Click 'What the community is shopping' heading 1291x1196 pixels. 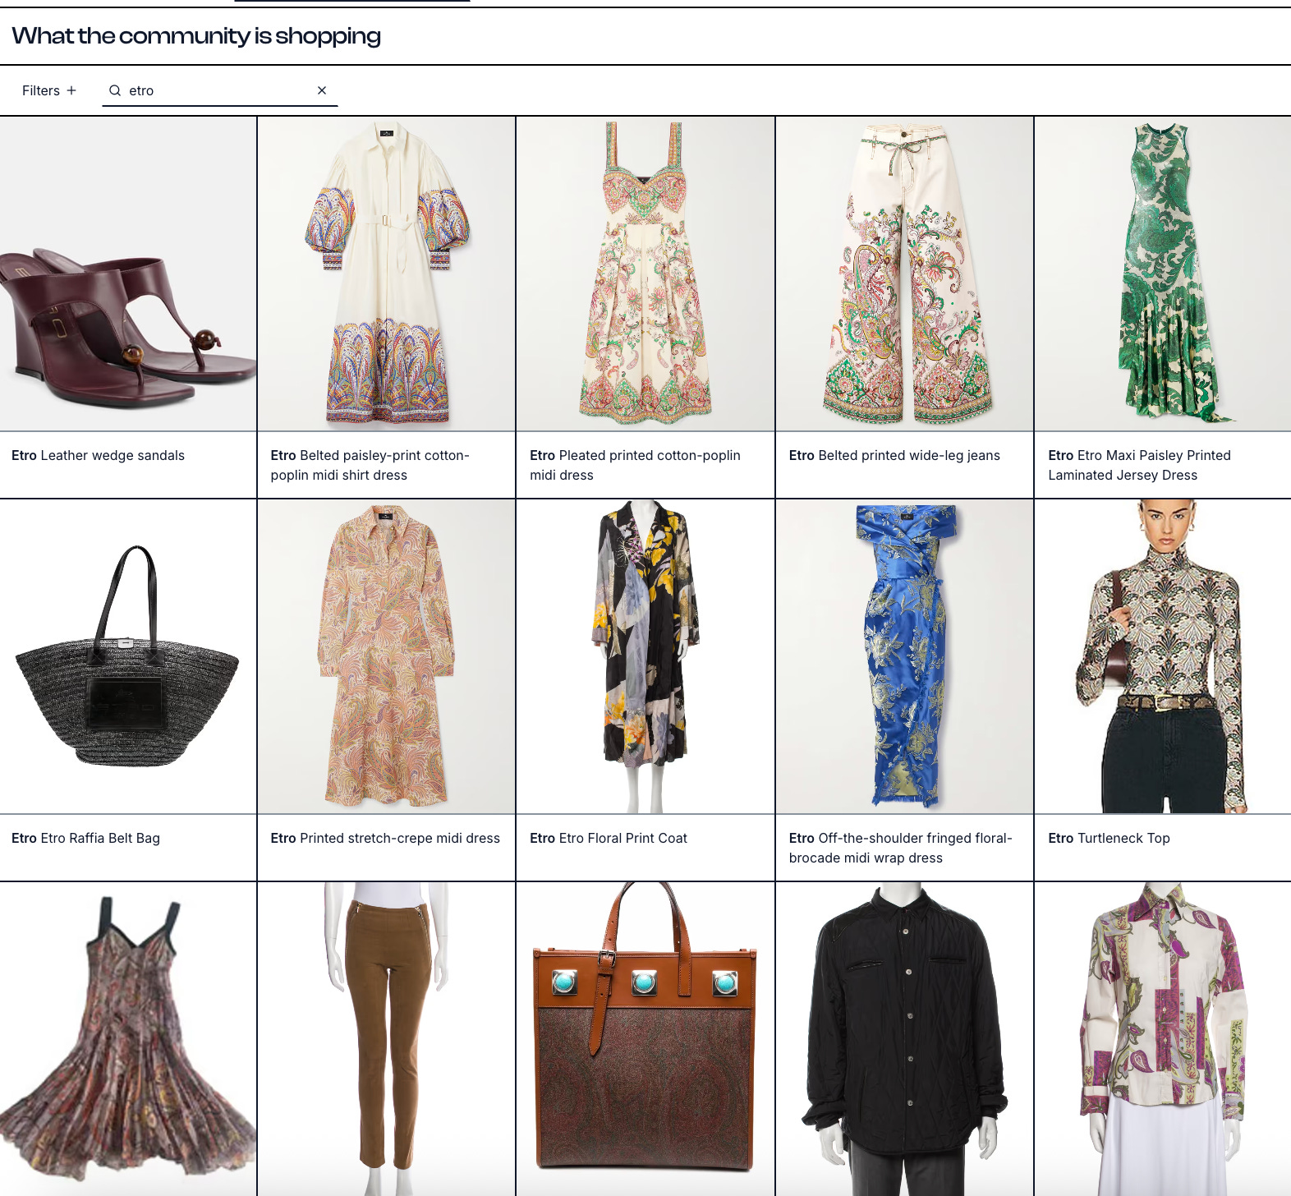click(196, 36)
